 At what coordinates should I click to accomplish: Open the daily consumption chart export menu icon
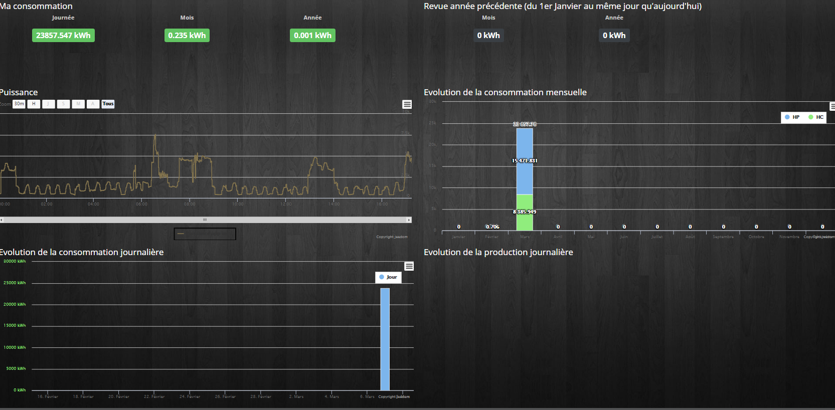point(409,266)
